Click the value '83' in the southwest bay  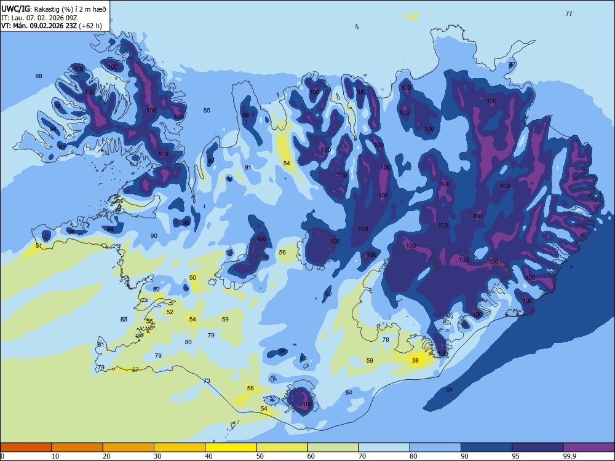click(124, 319)
